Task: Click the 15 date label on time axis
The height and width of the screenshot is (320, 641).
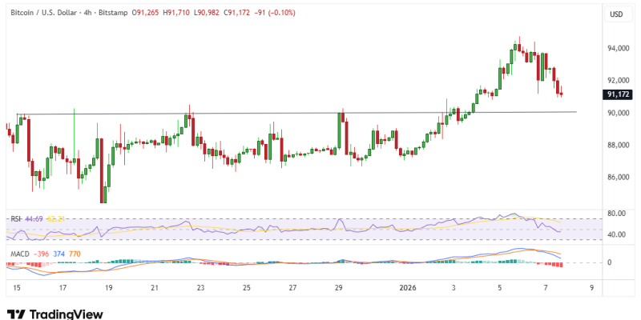Action: 17,286
